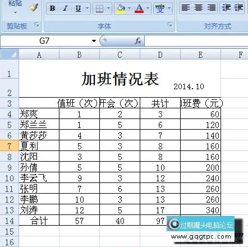Click cell with total 97
This screenshot has height=247, width=248.
[x=160, y=221]
